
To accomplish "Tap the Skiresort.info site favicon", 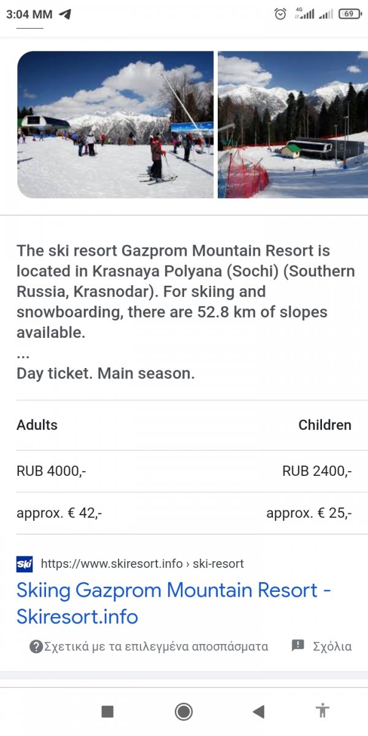I will (25, 563).
